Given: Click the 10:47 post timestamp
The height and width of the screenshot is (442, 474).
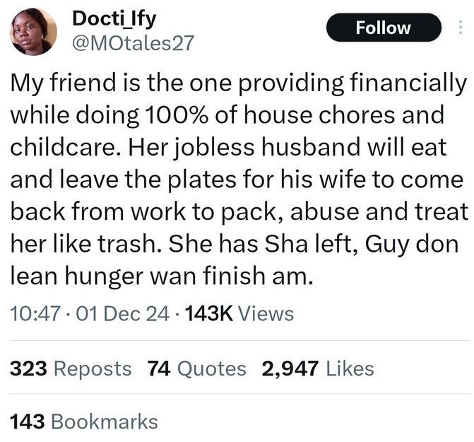Looking at the screenshot, I should [x=33, y=313].
